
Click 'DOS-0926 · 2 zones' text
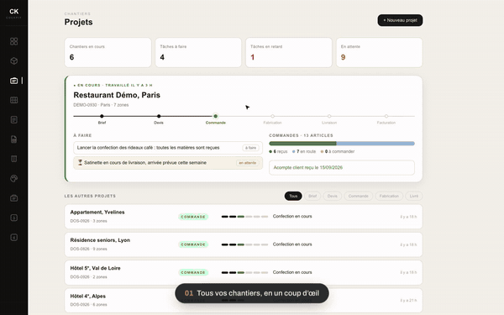88,277
